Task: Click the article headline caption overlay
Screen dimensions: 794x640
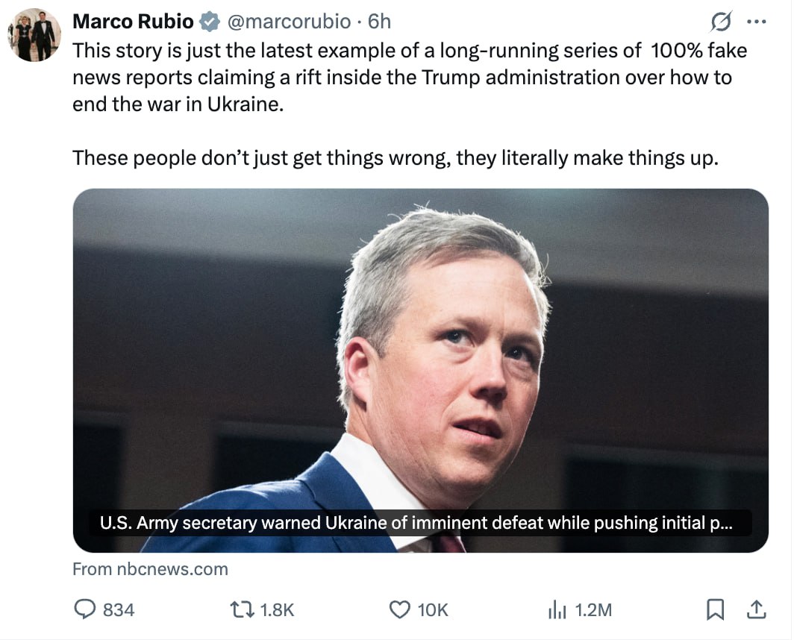Action: point(418,523)
